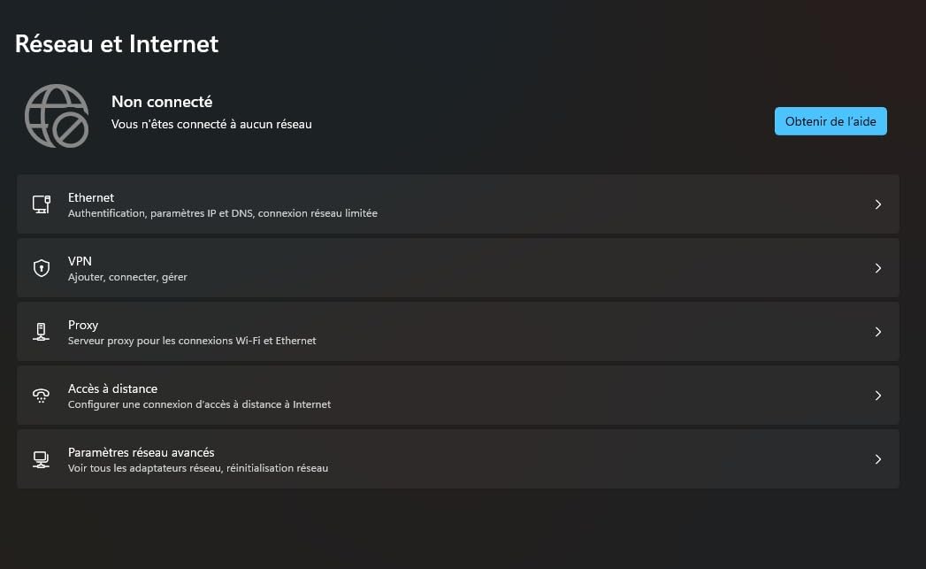Click the dial-up phone icon

[x=42, y=396]
